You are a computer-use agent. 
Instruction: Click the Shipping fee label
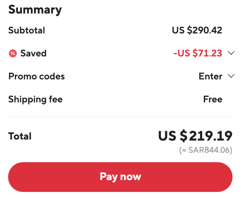click(x=35, y=100)
